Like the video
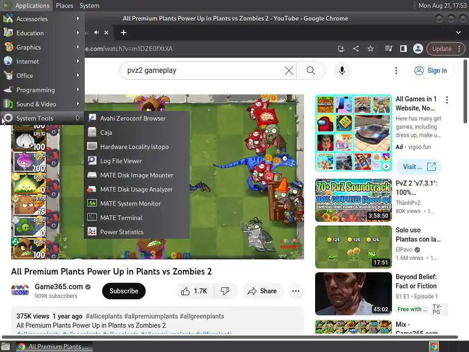The height and width of the screenshot is (352, 469). [x=194, y=291]
